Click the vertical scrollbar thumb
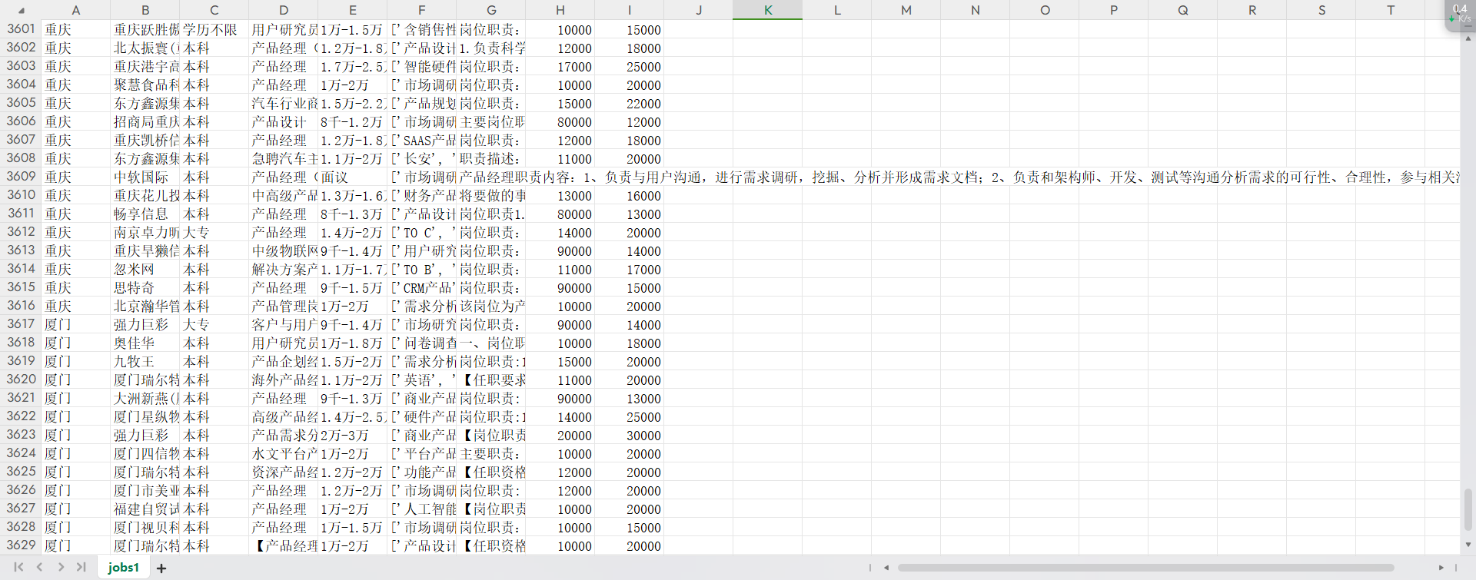Screen dimensions: 1476x580 click(x=1468, y=509)
